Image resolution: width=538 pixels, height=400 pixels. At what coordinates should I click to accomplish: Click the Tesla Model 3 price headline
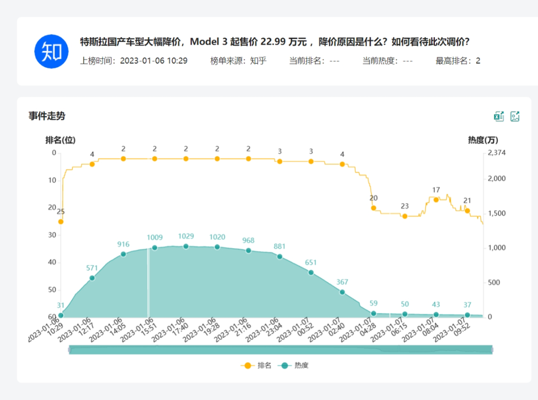coord(275,42)
